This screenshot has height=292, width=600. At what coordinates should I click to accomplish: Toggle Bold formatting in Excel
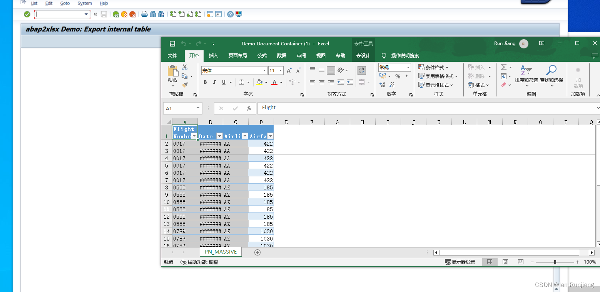(205, 82)
